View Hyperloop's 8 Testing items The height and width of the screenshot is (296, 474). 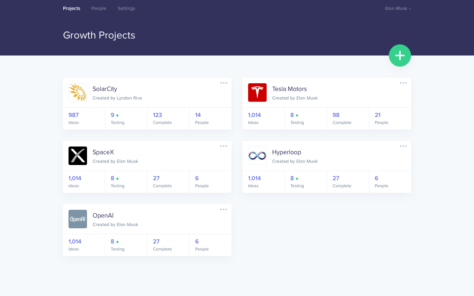pos(306,182)
